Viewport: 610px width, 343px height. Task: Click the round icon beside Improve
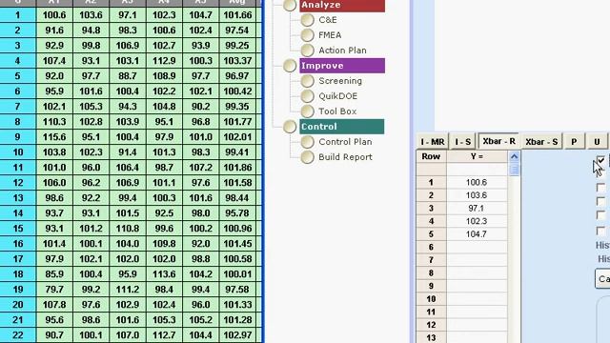pyautogui.click(x=290, y=66)
